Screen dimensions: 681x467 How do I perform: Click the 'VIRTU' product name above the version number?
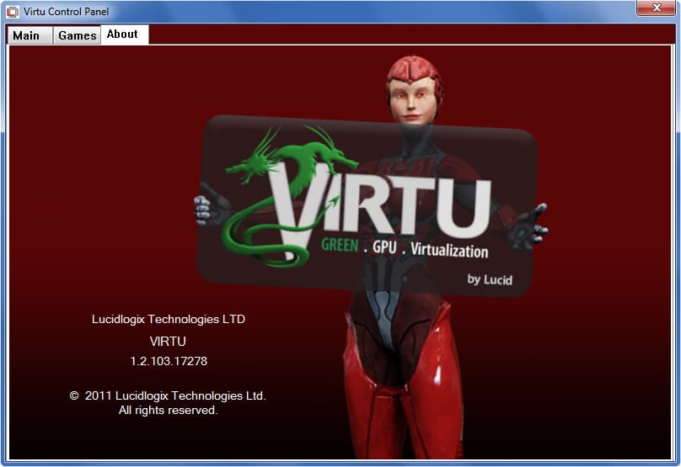(x=168, y=342)
